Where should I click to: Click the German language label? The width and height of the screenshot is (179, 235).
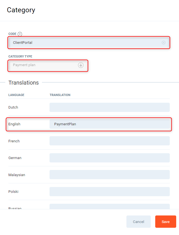[15, 158]
